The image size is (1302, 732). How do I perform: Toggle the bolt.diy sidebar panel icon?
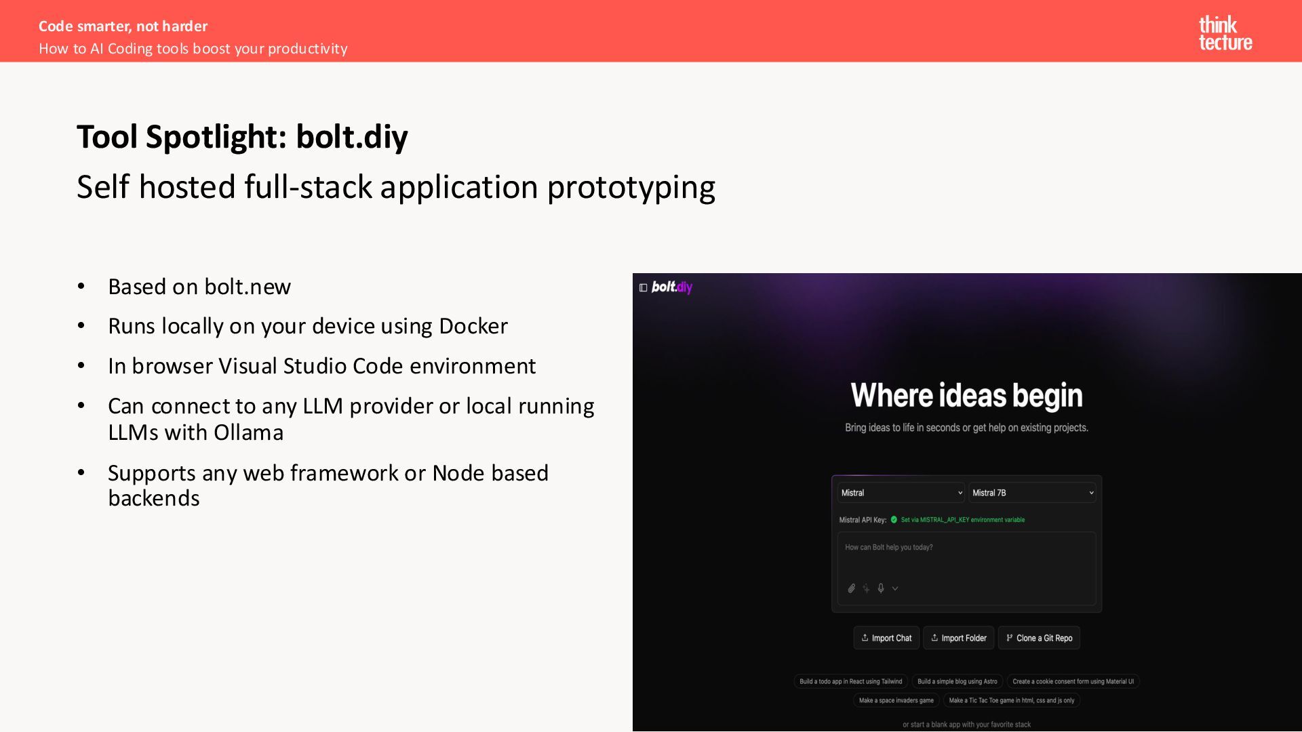643,287
